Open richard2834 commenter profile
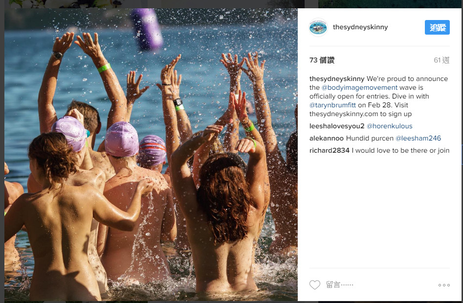 tap(329, 150)
